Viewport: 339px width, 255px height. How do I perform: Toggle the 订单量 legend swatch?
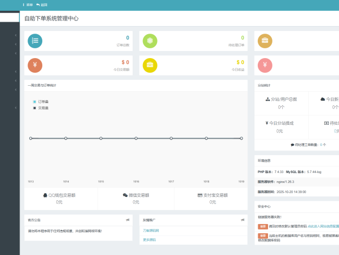click(34, 101)
